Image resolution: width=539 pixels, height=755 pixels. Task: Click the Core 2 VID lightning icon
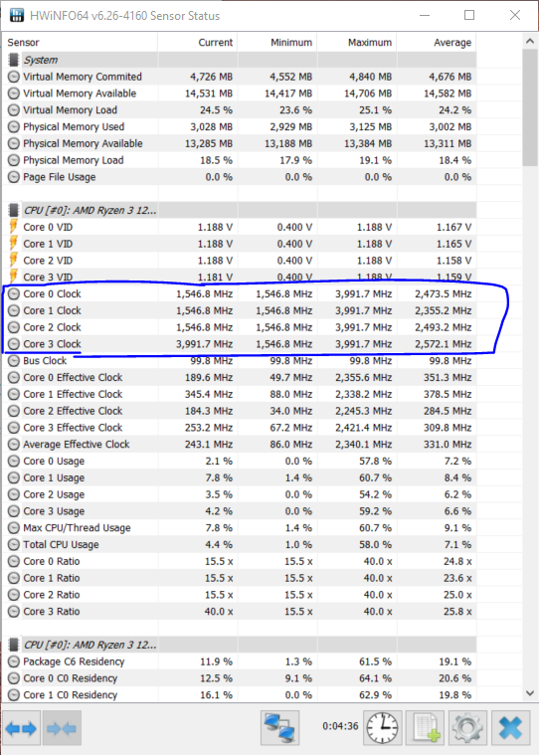[14, 260]
